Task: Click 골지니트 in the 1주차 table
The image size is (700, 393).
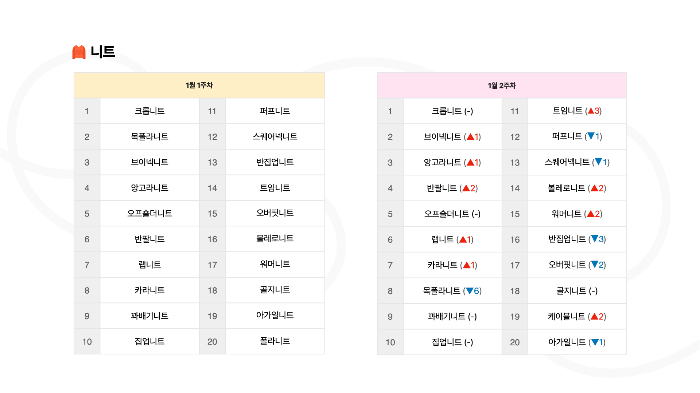Action: click(x=275, y=290)
